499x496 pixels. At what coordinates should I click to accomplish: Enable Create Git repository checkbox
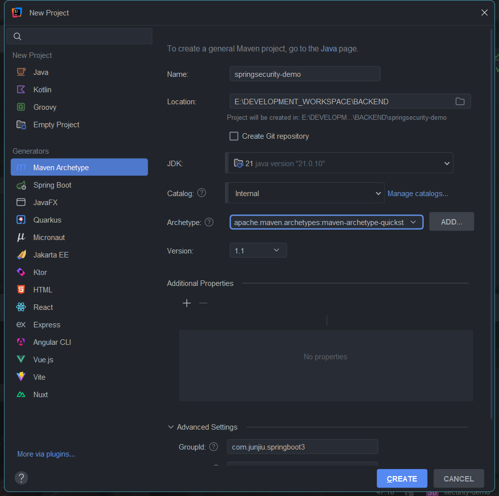[234, 136]
